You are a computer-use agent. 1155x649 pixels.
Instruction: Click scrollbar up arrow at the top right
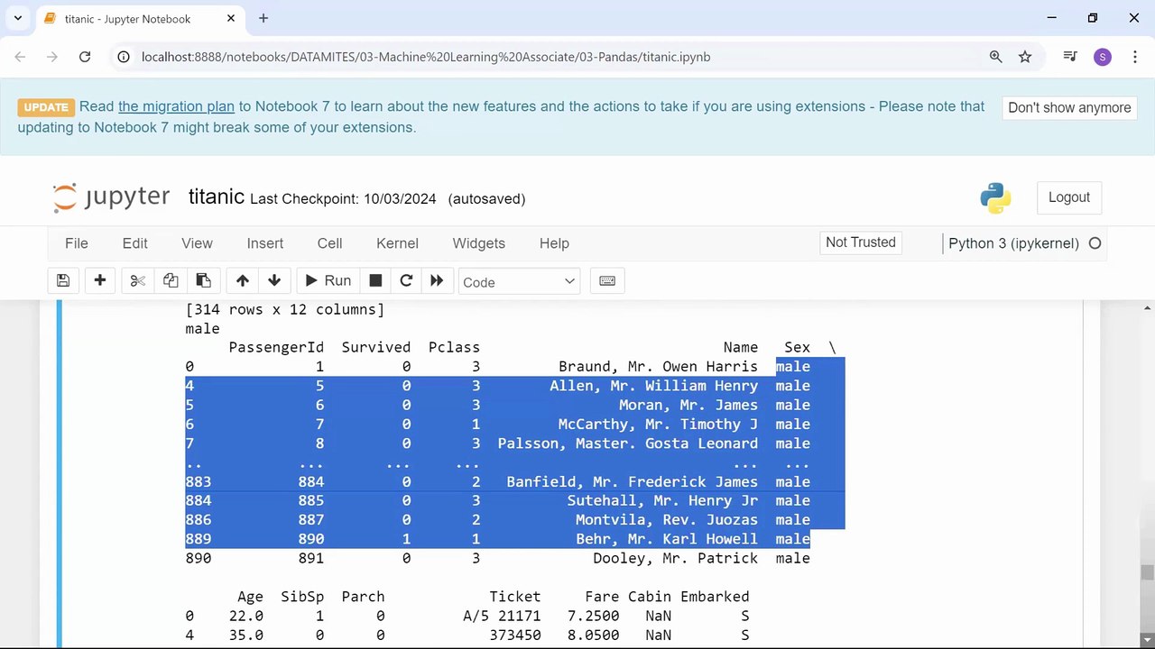[1147, 308]
